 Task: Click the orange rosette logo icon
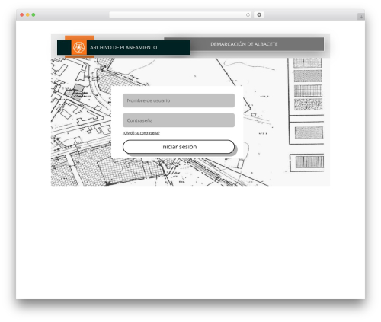(79, 47)
